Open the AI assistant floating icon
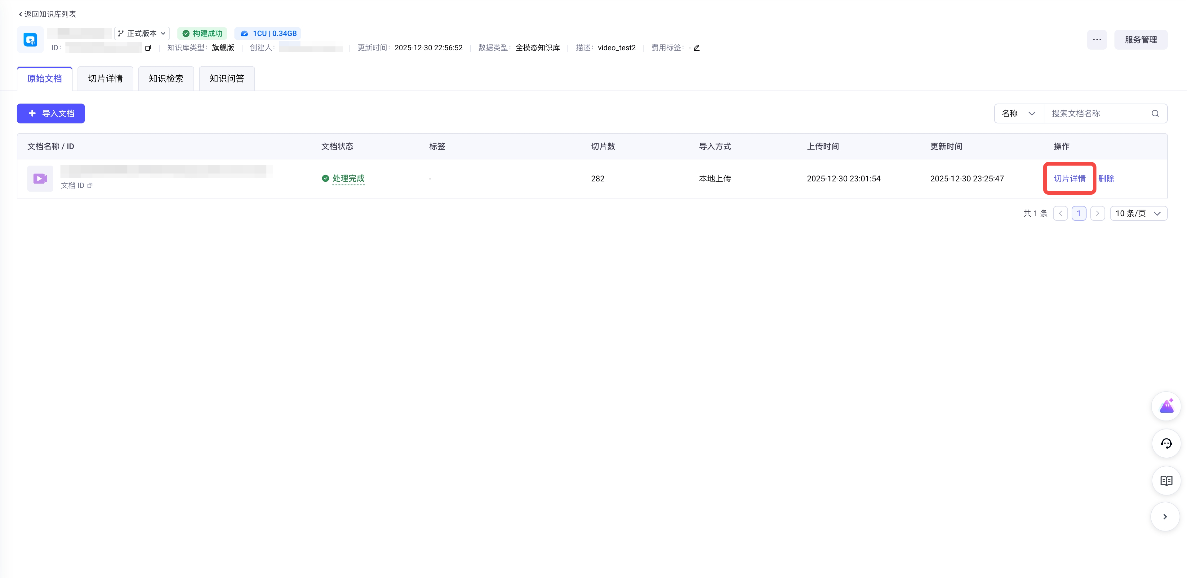 (1166, 406)
